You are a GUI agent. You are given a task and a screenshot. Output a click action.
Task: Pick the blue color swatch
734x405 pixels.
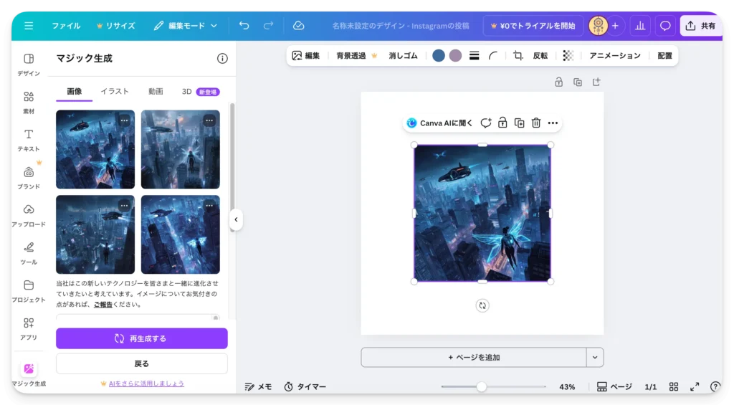click(x=439, y=56)
